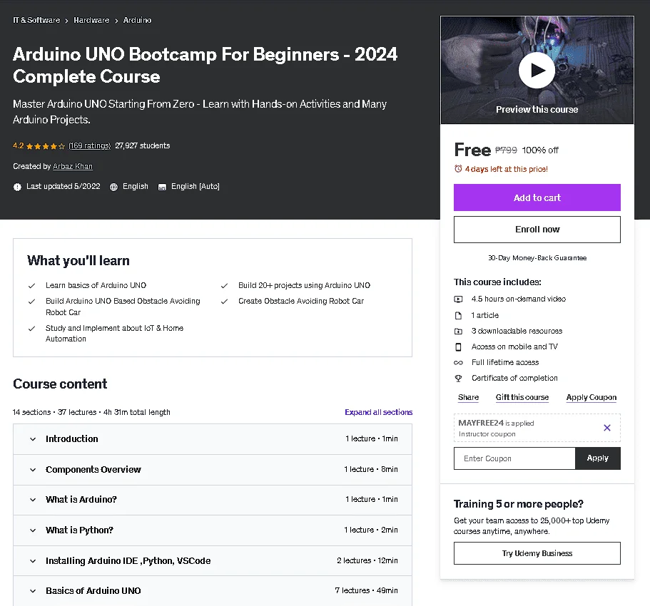Click the trophy certificate icon
The image size is (650, 606).
click(458, 378)
